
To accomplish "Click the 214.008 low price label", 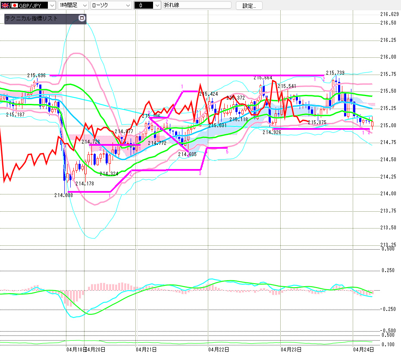I will point(63,195).
